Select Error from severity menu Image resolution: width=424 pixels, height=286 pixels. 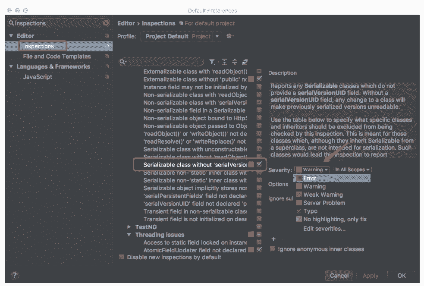click(x=310, y=178)
